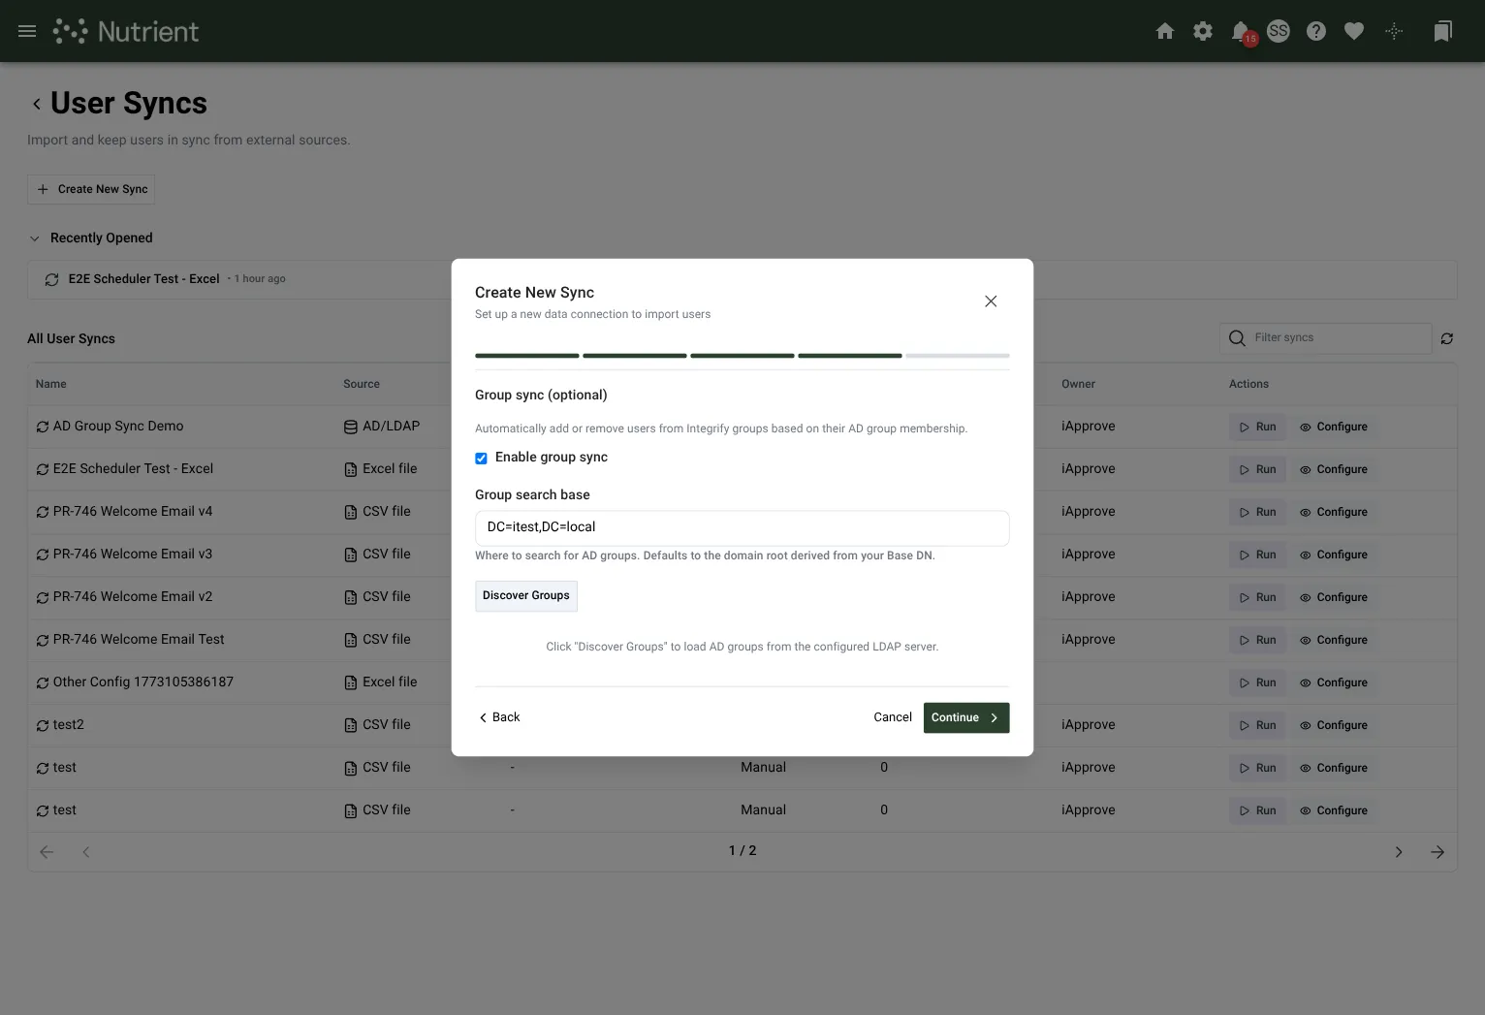Run PR-746 Welcome Email v2 sync
Image resolution: width=1485 pixels, height=1015 pixels.
click(x=1257, y=597)
